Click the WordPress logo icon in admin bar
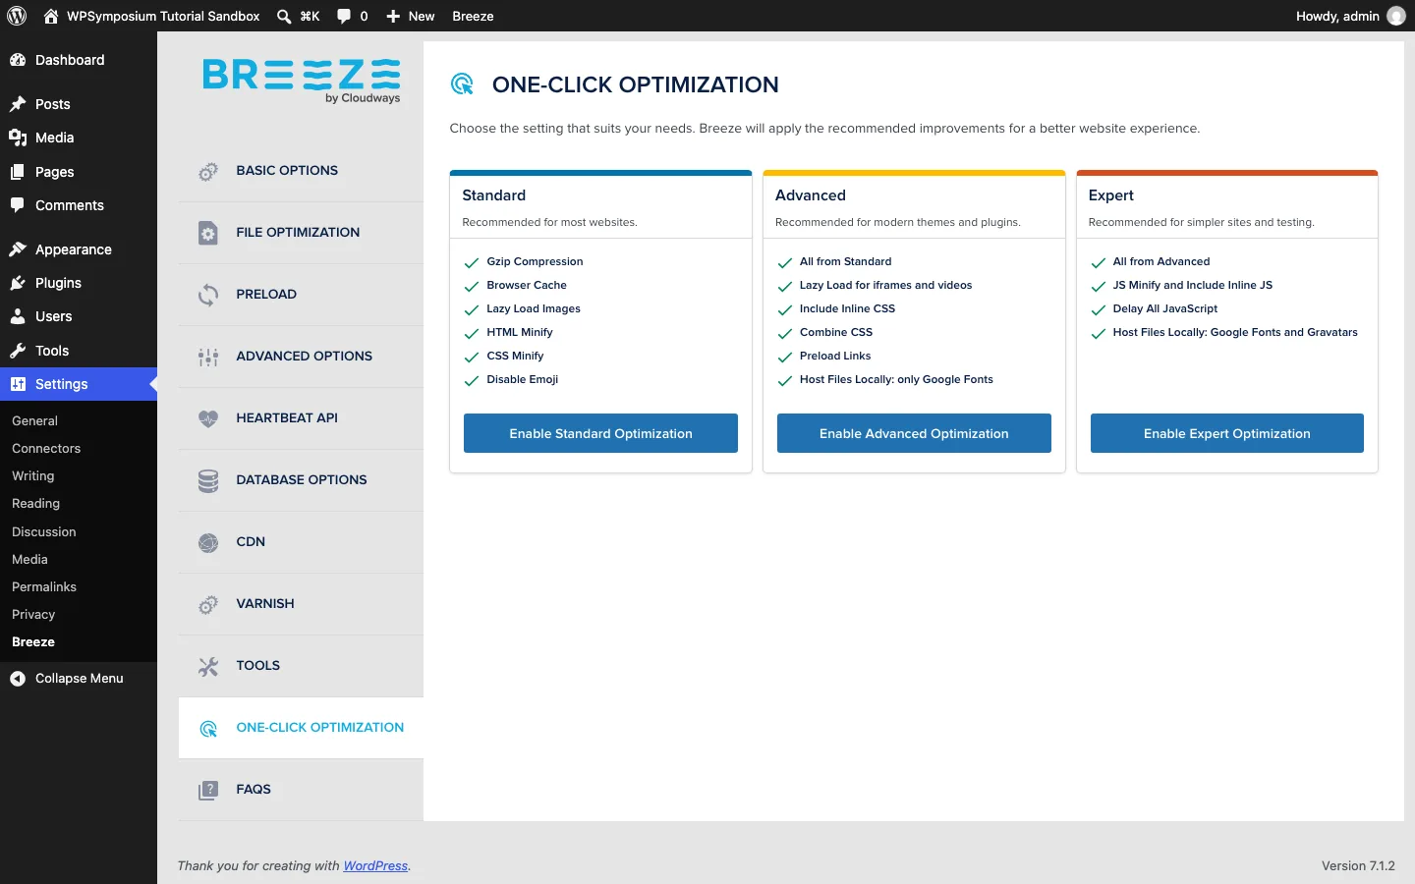1415x884 pixels. (x=17, y=16)
